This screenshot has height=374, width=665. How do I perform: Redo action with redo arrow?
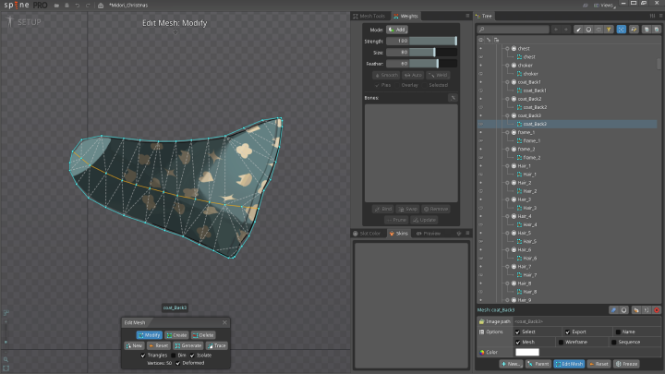[88, 6]
